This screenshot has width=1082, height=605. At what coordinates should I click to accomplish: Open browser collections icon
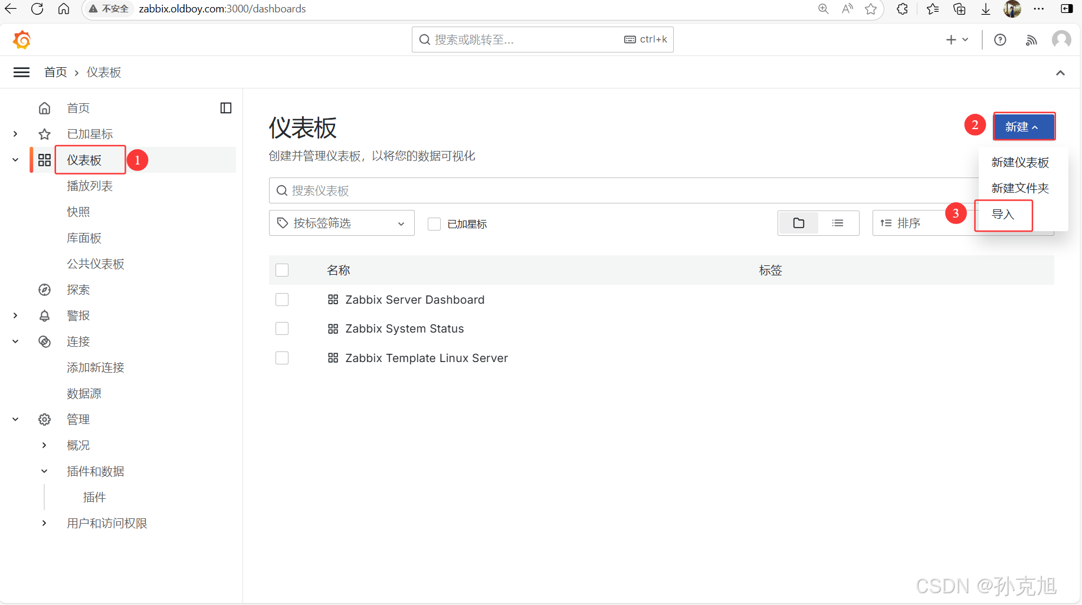(x=960, y=9)
